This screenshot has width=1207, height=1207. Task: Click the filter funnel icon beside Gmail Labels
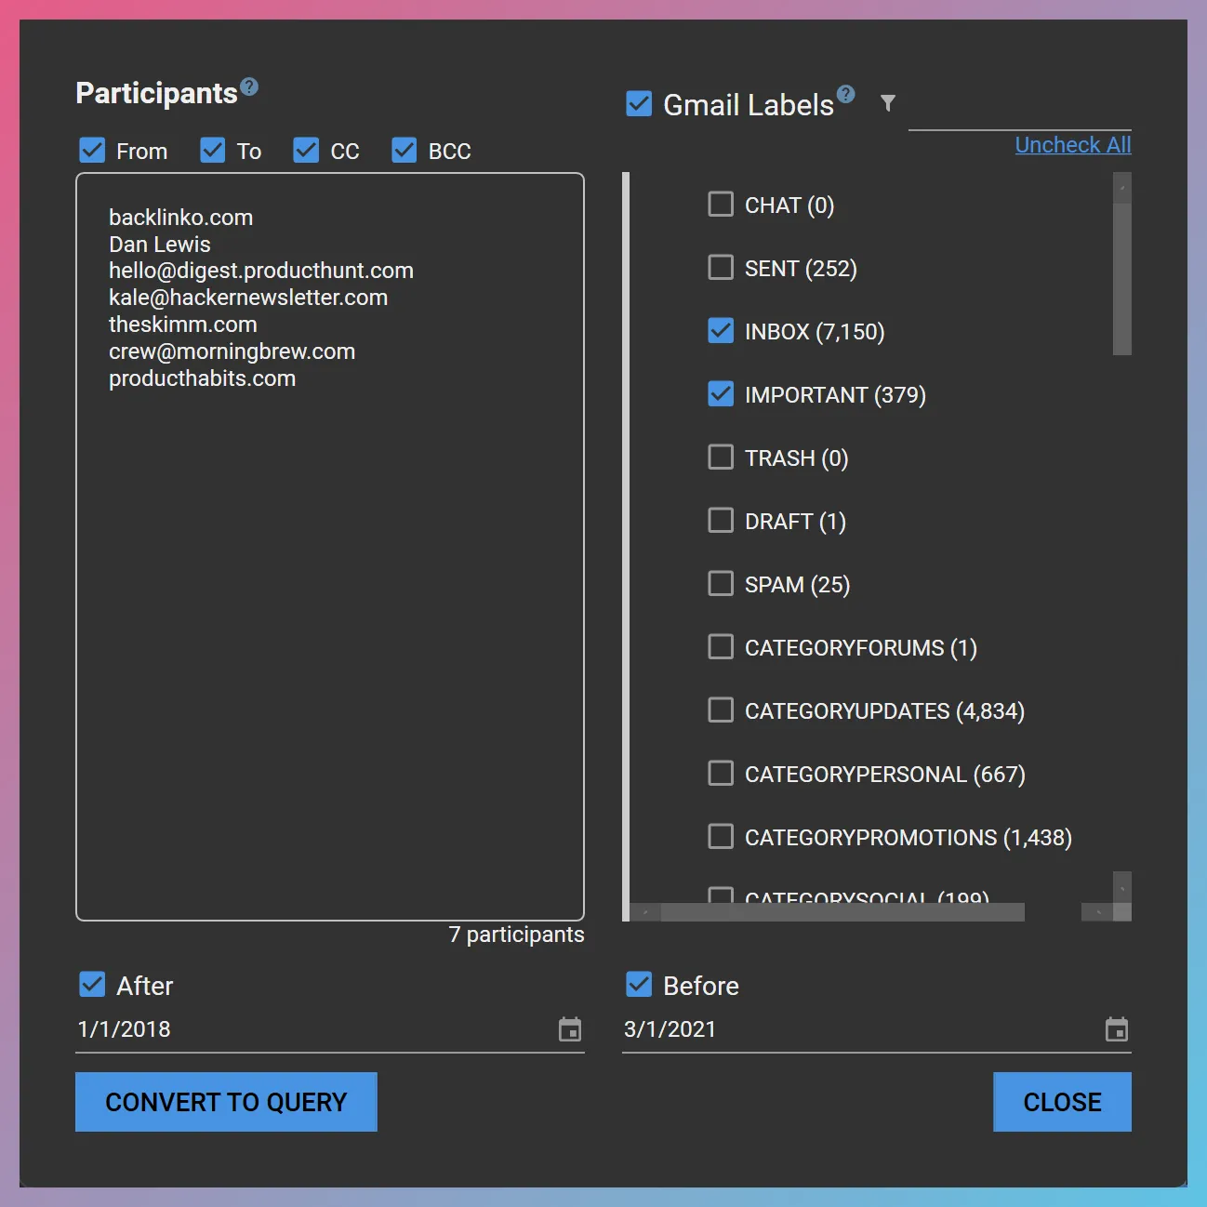click(888, 103)
